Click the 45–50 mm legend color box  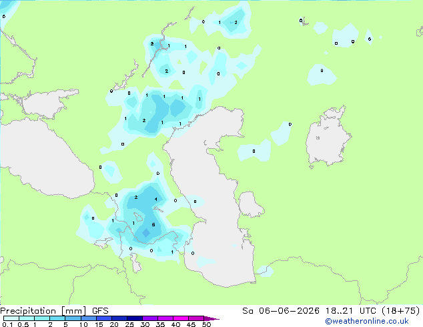click(x=196, y=318)
